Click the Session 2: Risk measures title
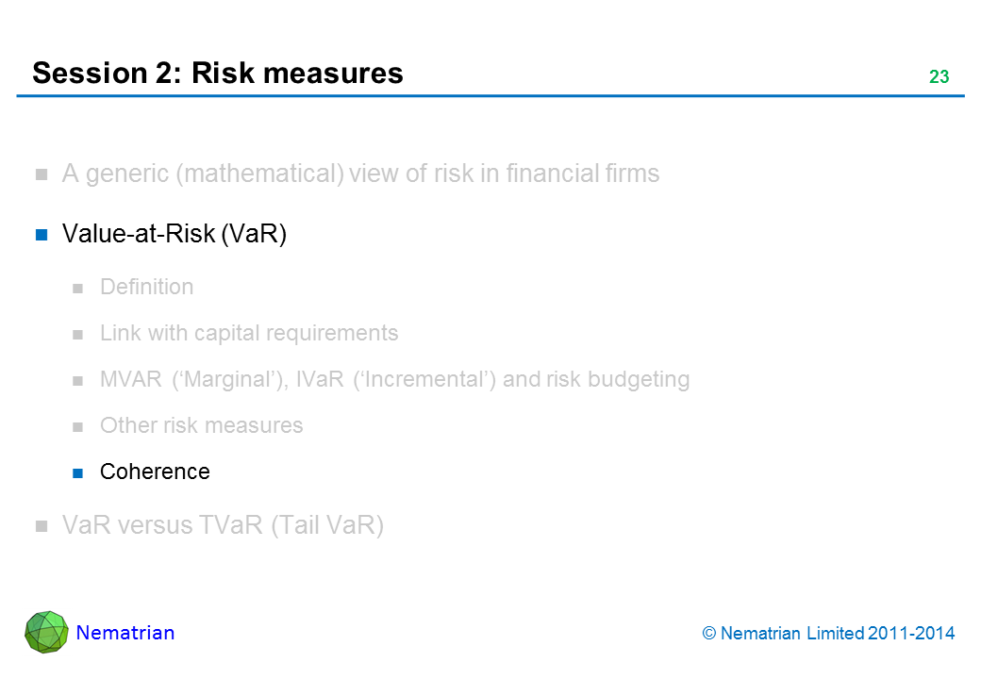Screen dimensions: 981x679 click(x=218, y=73)
